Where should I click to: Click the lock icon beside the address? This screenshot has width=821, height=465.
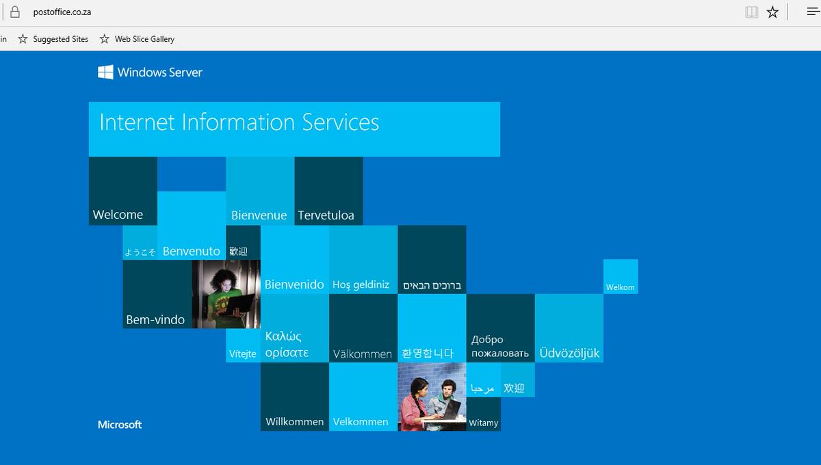pyautogui.click(x=14, y=12)
